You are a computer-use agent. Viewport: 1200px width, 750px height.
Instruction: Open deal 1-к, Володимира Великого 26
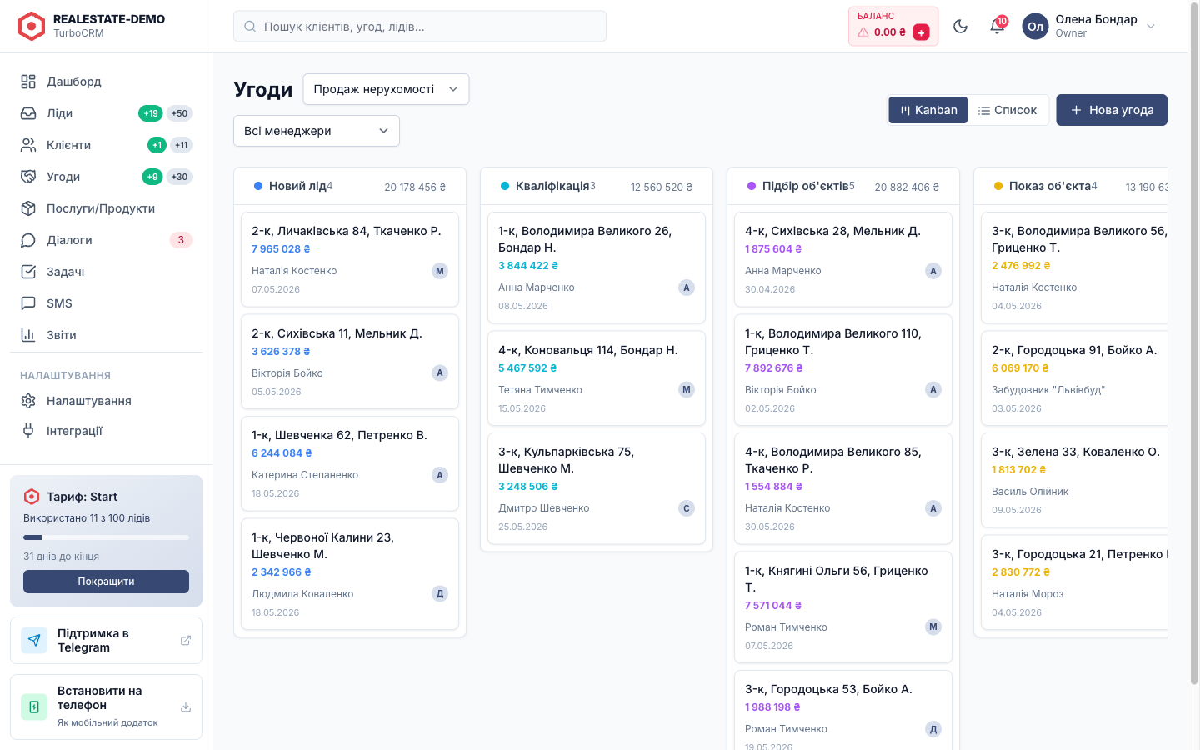pos(597,267)
